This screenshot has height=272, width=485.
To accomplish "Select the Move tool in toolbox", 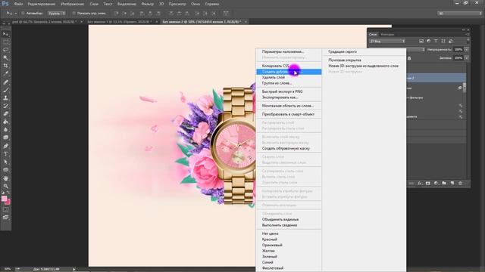I will coord(5,34).
